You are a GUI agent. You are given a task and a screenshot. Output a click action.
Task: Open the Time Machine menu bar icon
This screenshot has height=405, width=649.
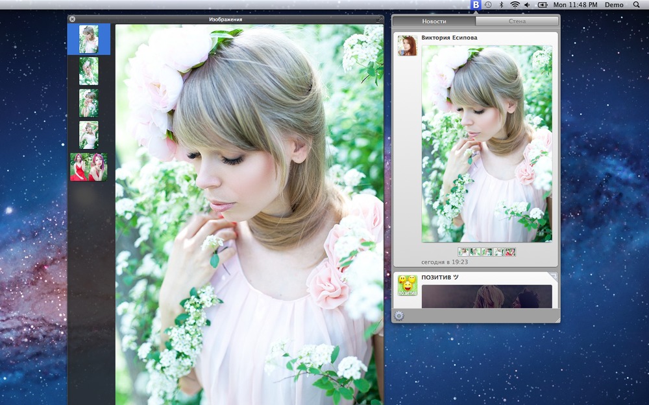point(489,5)
